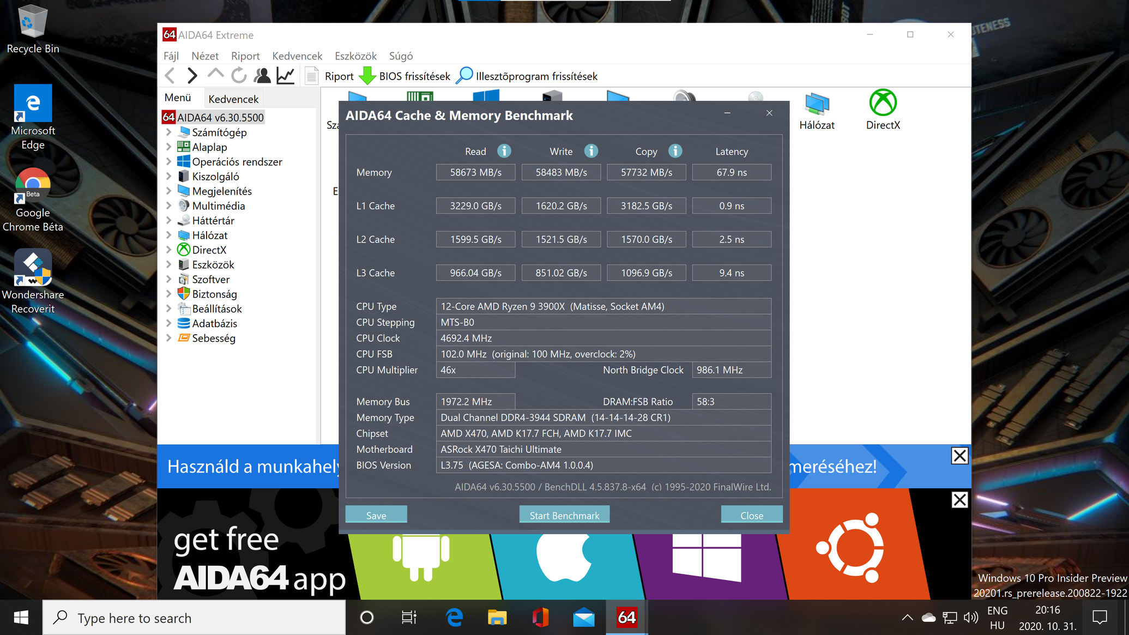The width and height of the screenshot is (1129, 635).
Task: Open the notification center icon
Action: tap(1100, 618)
